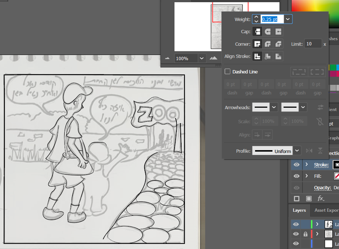
Task: Toggle visibility of the top layer
Action: (x=296, y=224)
